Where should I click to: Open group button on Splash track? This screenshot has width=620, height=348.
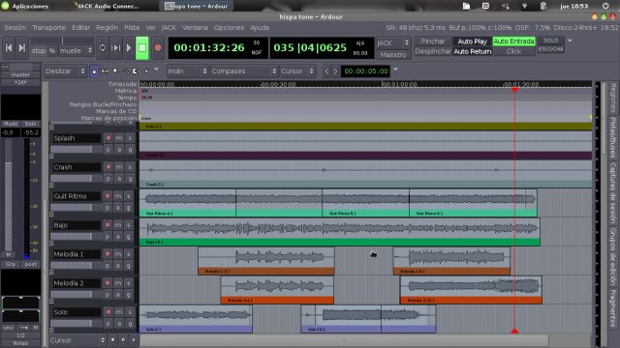pyautogui.click(x=129, y=150)
